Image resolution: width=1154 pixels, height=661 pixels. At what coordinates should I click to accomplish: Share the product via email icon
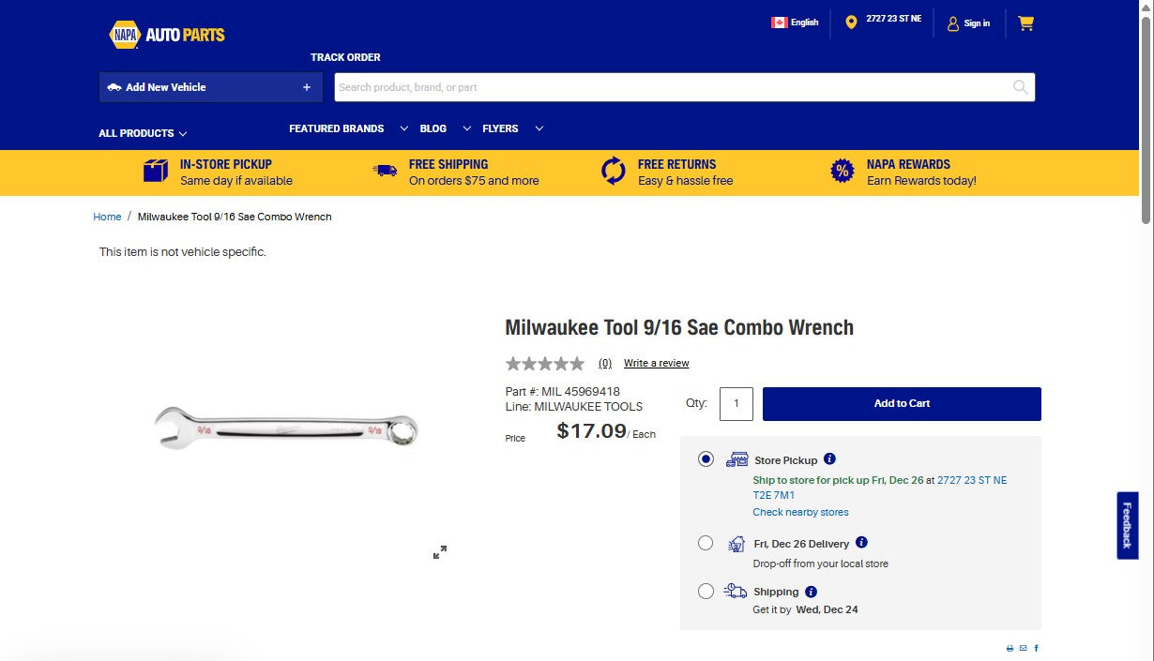point(1023,648)
